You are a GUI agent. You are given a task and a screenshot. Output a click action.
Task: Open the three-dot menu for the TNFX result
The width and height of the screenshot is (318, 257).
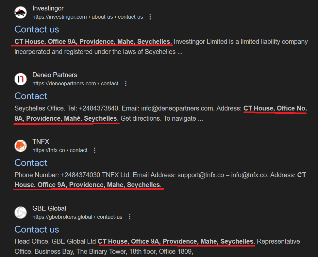point(94,150)
